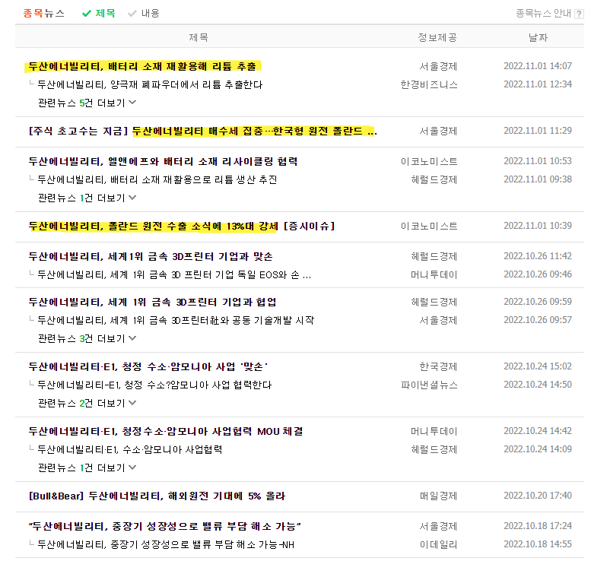Open headline 청정수소·암모니아 사업협력 MOU 체결
The image size is (591, 561).
[166, 432]
